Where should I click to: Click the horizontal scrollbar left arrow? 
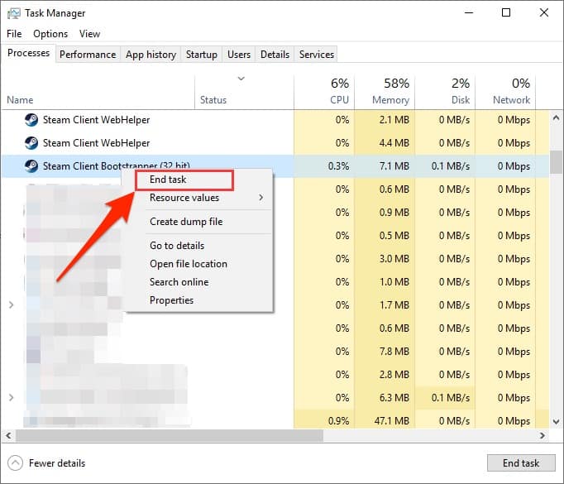[x=8, y=436]
